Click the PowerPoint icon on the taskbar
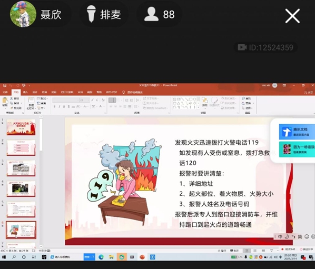This screenshot has height=269, width=315. tap(142, 257)
